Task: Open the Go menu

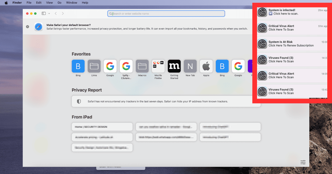Action: [x=59, y=3]
